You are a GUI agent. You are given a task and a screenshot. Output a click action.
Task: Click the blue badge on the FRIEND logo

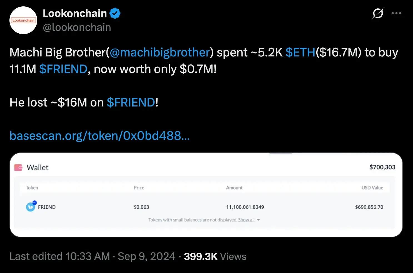pyautogui.click(x=34, y=203)
